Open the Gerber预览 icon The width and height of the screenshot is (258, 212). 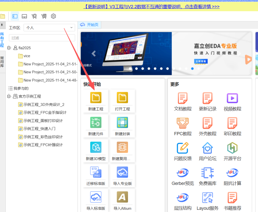[183, 173]
